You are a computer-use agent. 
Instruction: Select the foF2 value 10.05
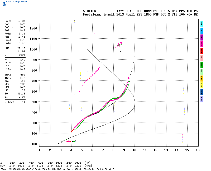[21, 21]
